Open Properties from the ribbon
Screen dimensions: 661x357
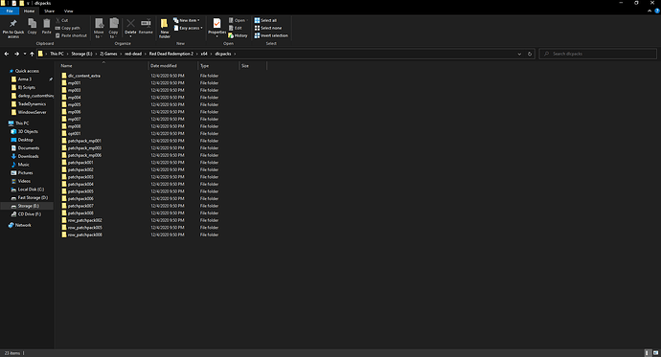217,28
